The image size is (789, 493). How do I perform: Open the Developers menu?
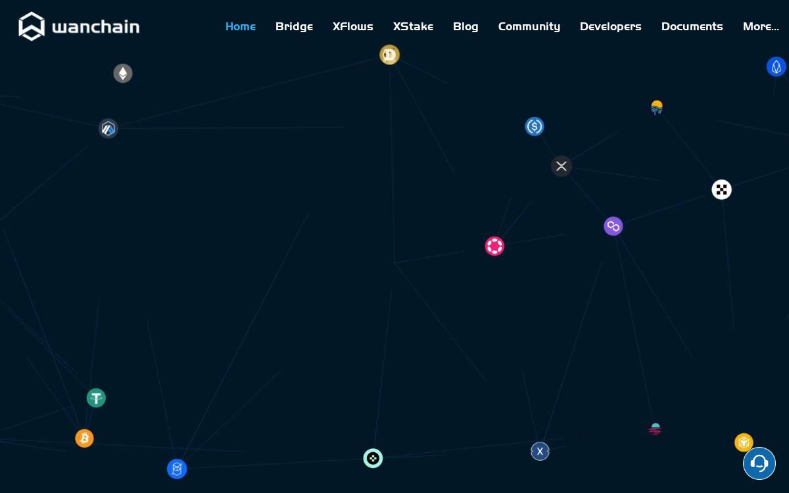point(611,26)
